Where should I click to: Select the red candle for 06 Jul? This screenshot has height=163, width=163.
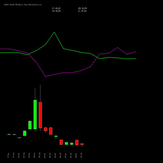[x=61, y=142]
